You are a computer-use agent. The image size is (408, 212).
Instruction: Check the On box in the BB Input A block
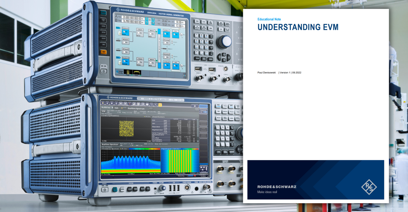click(x=124, y=42)
